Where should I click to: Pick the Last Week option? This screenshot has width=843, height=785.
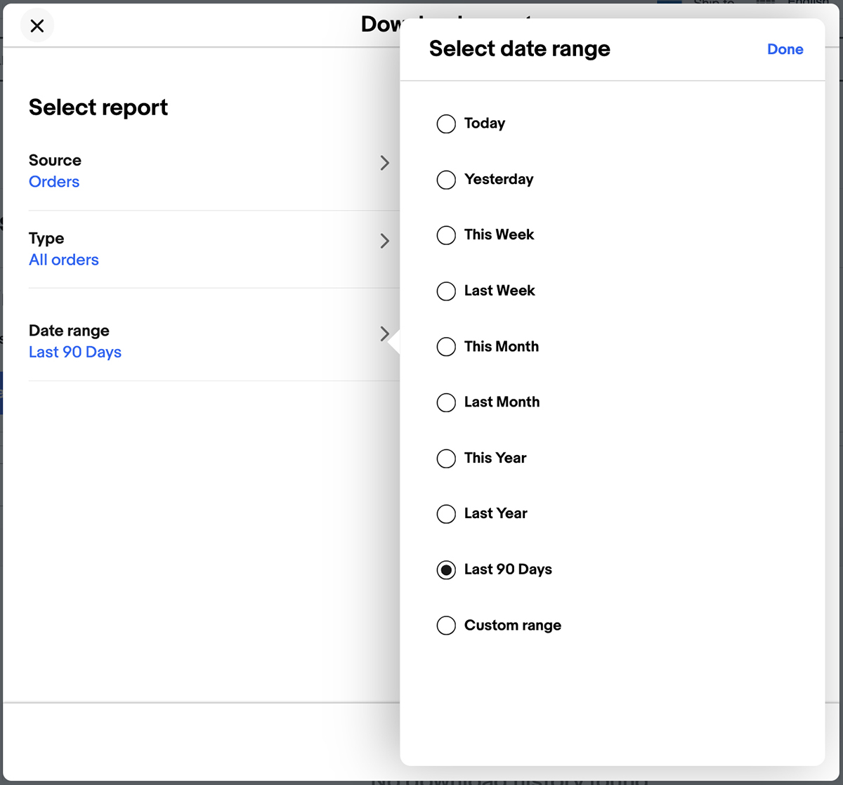coord(446,291)
